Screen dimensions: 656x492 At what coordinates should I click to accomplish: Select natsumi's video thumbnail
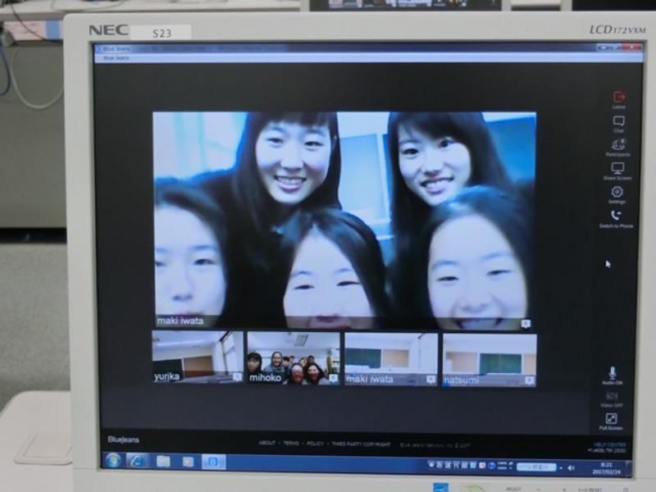click(490, 361)
